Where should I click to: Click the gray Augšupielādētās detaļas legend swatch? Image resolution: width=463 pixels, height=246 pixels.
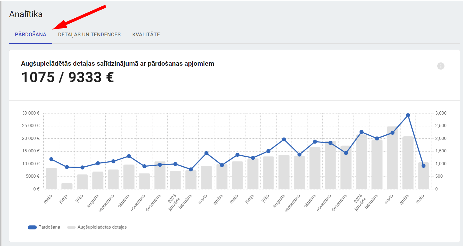tap(71, 227)
